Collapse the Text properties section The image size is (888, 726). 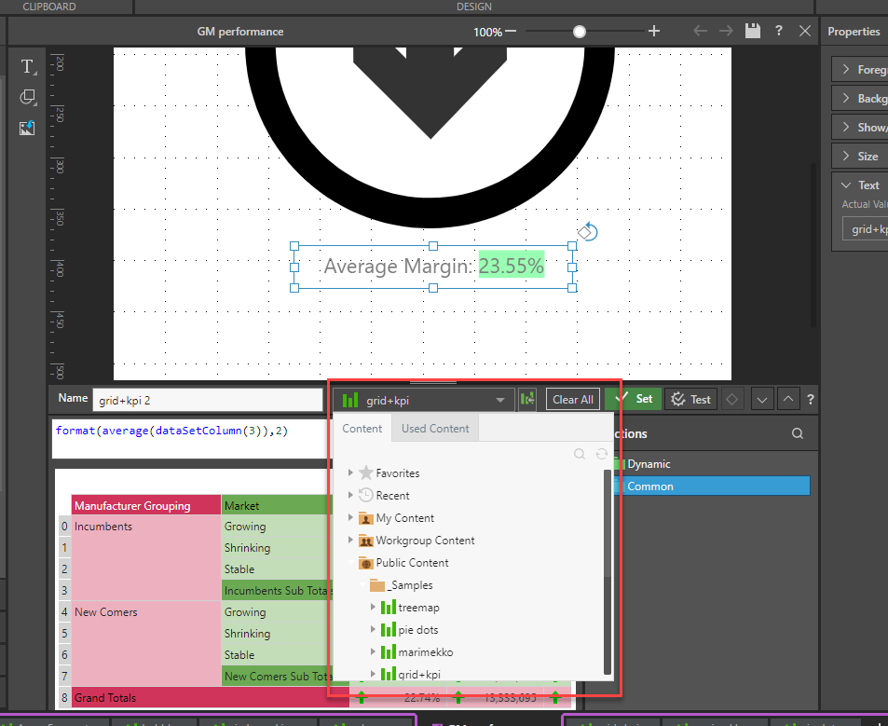[845, 185]
